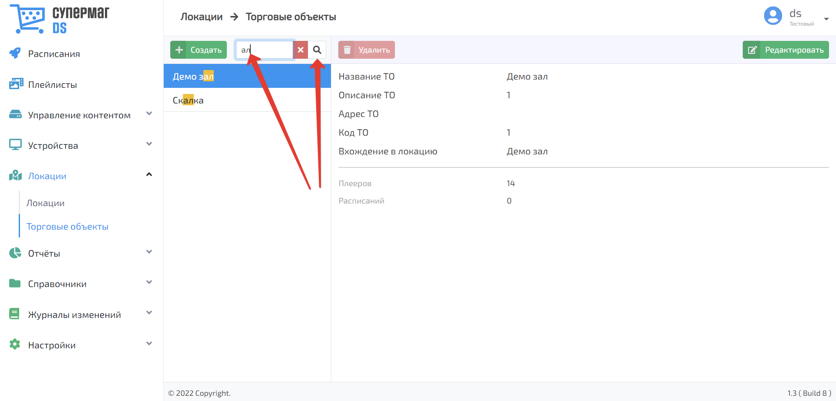Expand the Журналы изменений chevron
This screenshot has width=836, height=401.
(x=149, y=313)
